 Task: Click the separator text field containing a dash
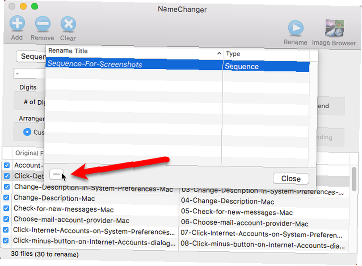pos(30,73)
